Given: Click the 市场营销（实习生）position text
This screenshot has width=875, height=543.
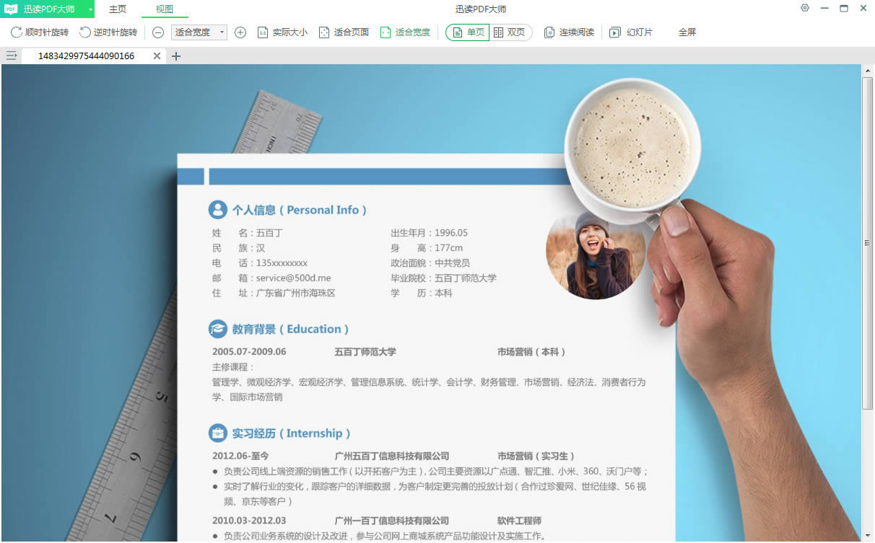Looking at the screenshot, I should 536,456.
